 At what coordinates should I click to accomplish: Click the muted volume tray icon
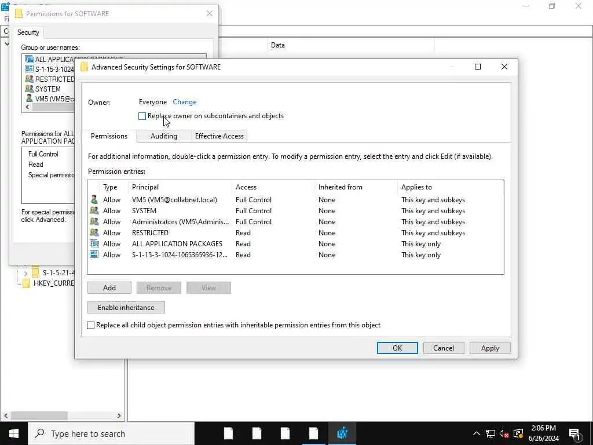tap(504, 433)
